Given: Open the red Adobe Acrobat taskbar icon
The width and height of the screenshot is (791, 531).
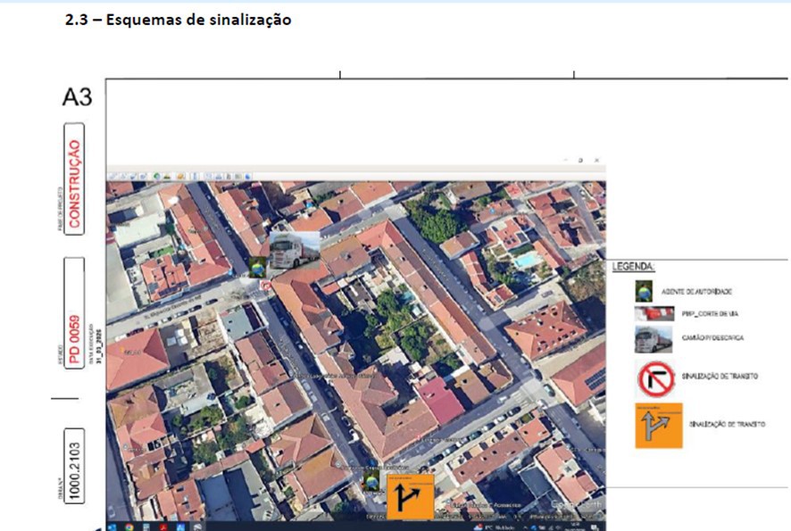Looking at the screenshot, I should [x=163, y=527].
